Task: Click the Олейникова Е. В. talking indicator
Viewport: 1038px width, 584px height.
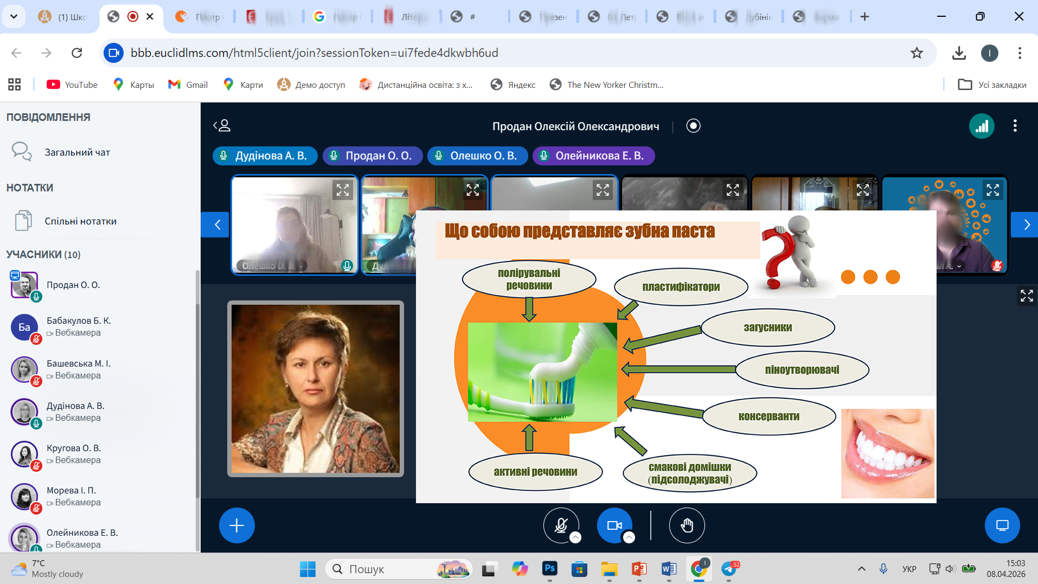Action: pyautogui.click(x=593, y=156)
